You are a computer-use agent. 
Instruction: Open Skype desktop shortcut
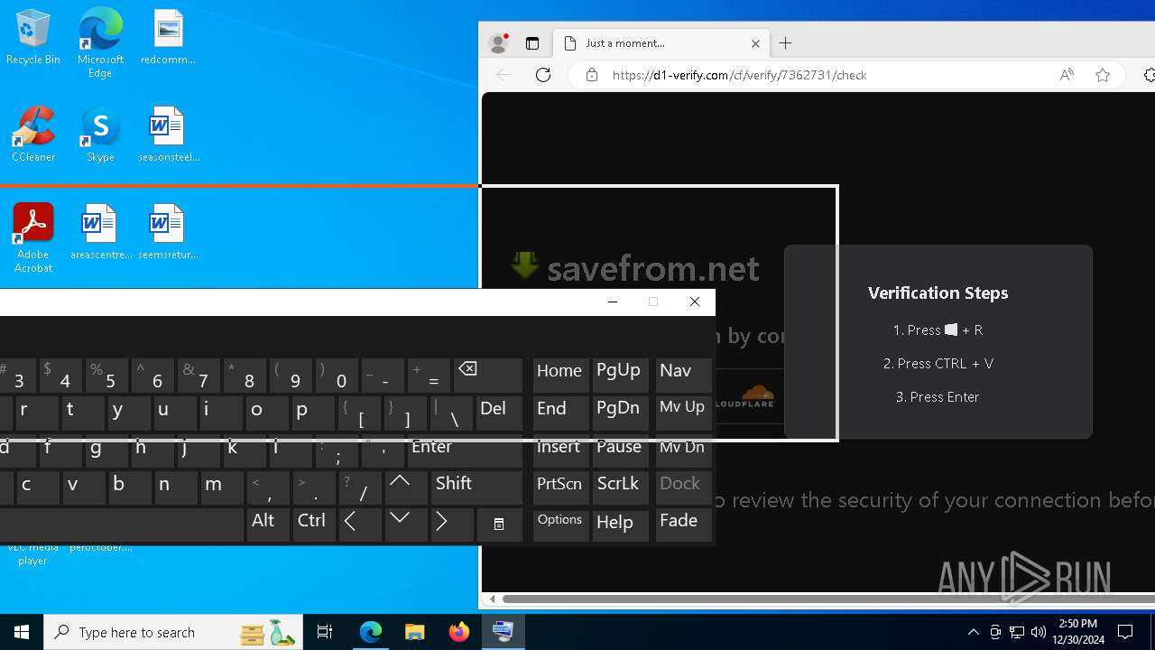pos(100,135)
